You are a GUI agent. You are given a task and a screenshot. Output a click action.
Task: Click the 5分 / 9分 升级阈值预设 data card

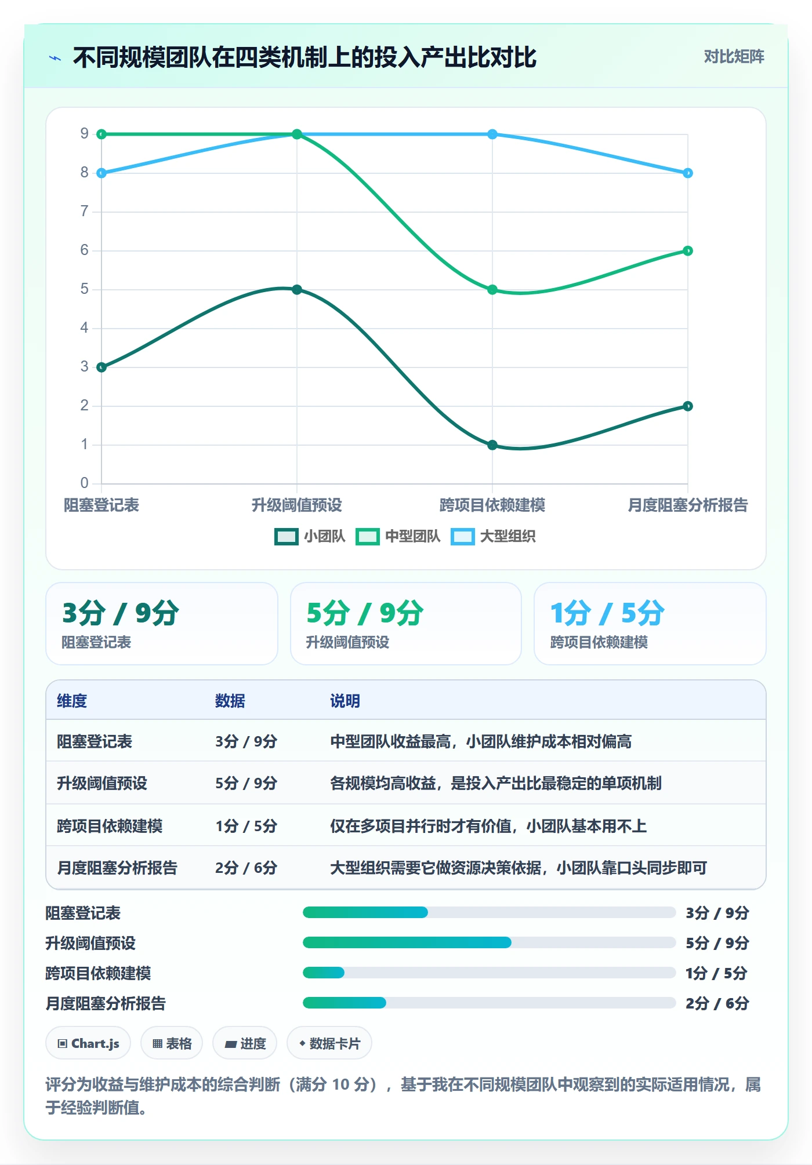pyautogui.click(x=406, y=624)
